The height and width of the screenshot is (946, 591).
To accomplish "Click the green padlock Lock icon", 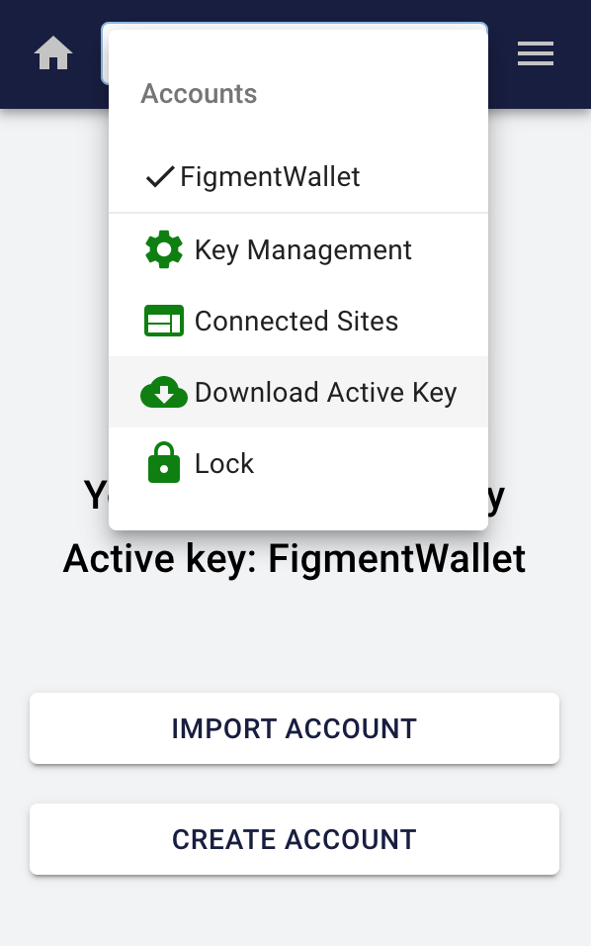I will [x=164, y=463].
